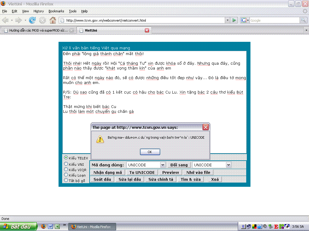Select the Kiểu TELEX radio button
Screen dimensions: 309x231
coord(66,158)
